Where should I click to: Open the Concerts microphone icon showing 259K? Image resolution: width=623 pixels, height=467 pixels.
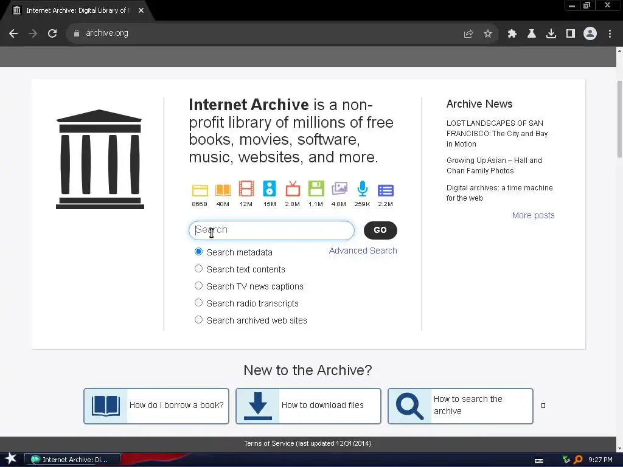(363, 189)
